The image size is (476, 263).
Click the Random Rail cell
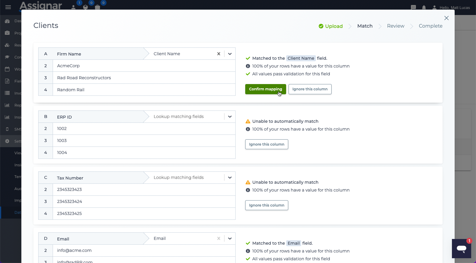[144, 90]
